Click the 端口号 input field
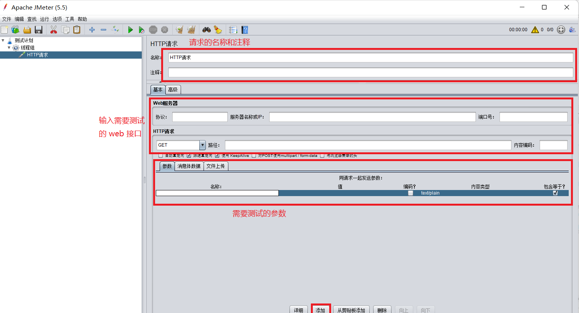 534,117
